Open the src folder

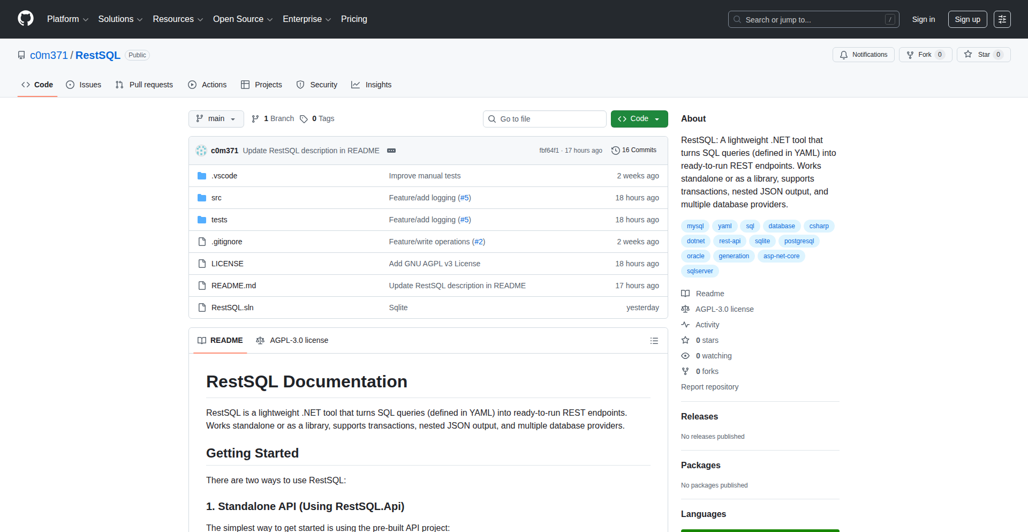point(216,198)
